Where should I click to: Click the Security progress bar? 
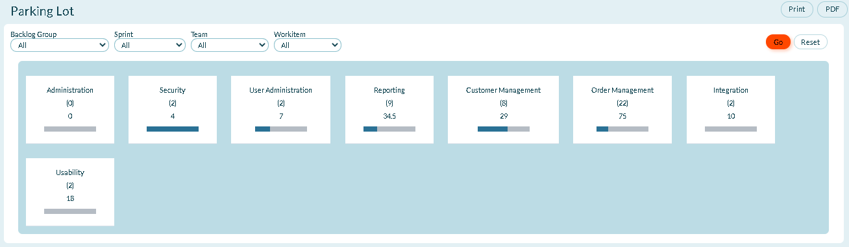pos(173,129)
